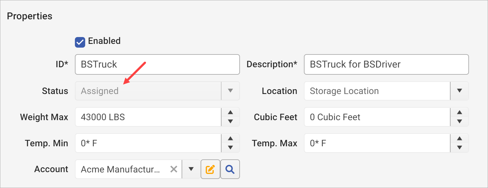Increase Temp. Min with up arrow
488x188 pixels.
click(230, 139)
